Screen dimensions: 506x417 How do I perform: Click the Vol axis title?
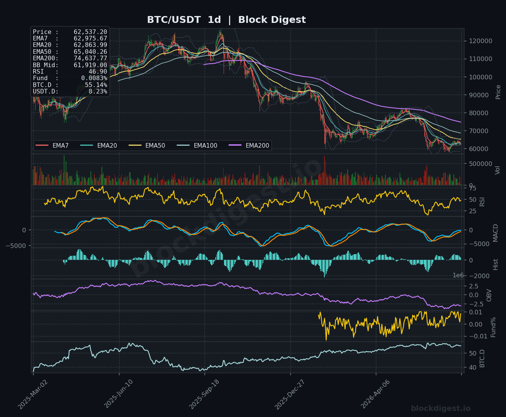point(497,170)
